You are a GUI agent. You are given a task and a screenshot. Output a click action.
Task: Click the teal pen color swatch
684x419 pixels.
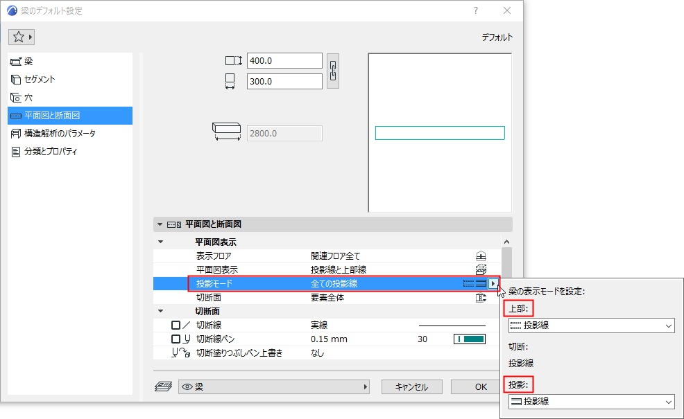(469, 339)
